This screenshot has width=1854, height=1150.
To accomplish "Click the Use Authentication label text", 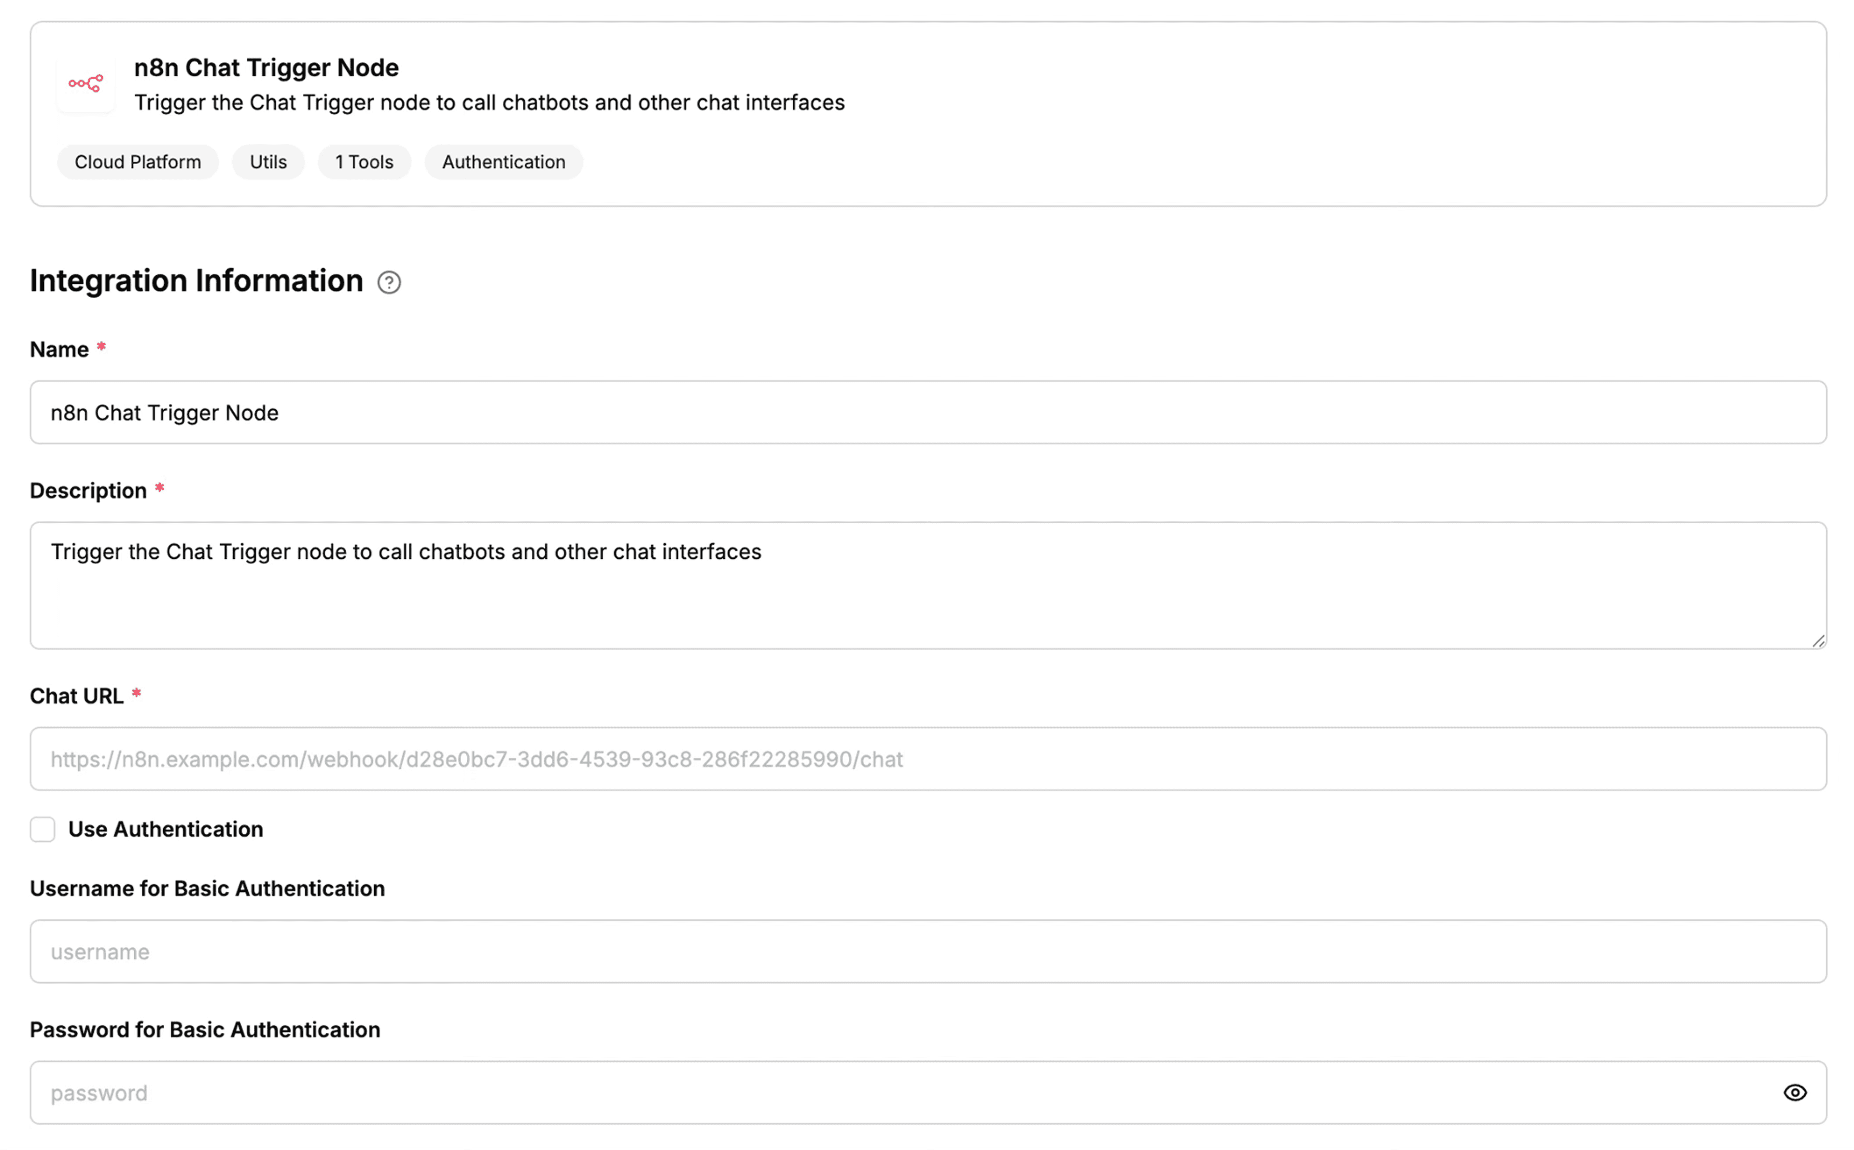I will [x=166, y=829].
